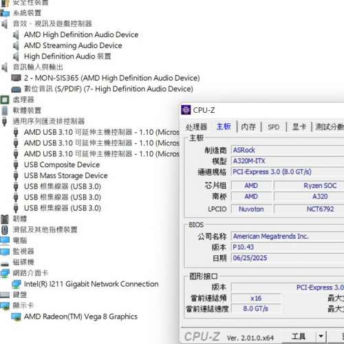Click network icon beside Intel(R) I211 Gigabit

coord(16,284)
